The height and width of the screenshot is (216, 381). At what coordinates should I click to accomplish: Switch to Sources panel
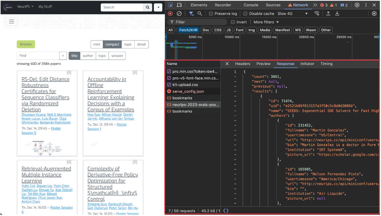click(x=273, y=5)
